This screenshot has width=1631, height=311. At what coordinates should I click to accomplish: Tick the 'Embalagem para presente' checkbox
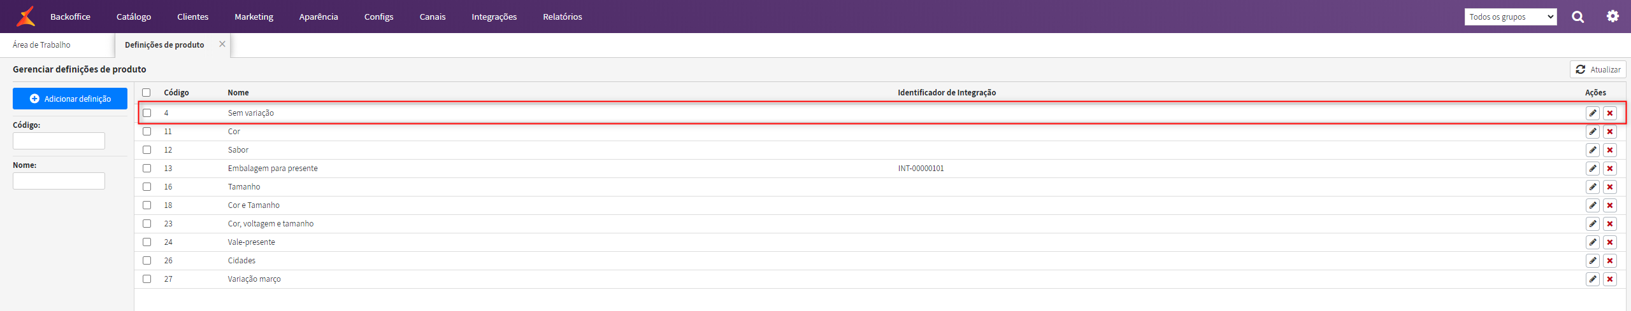(147, 168)
